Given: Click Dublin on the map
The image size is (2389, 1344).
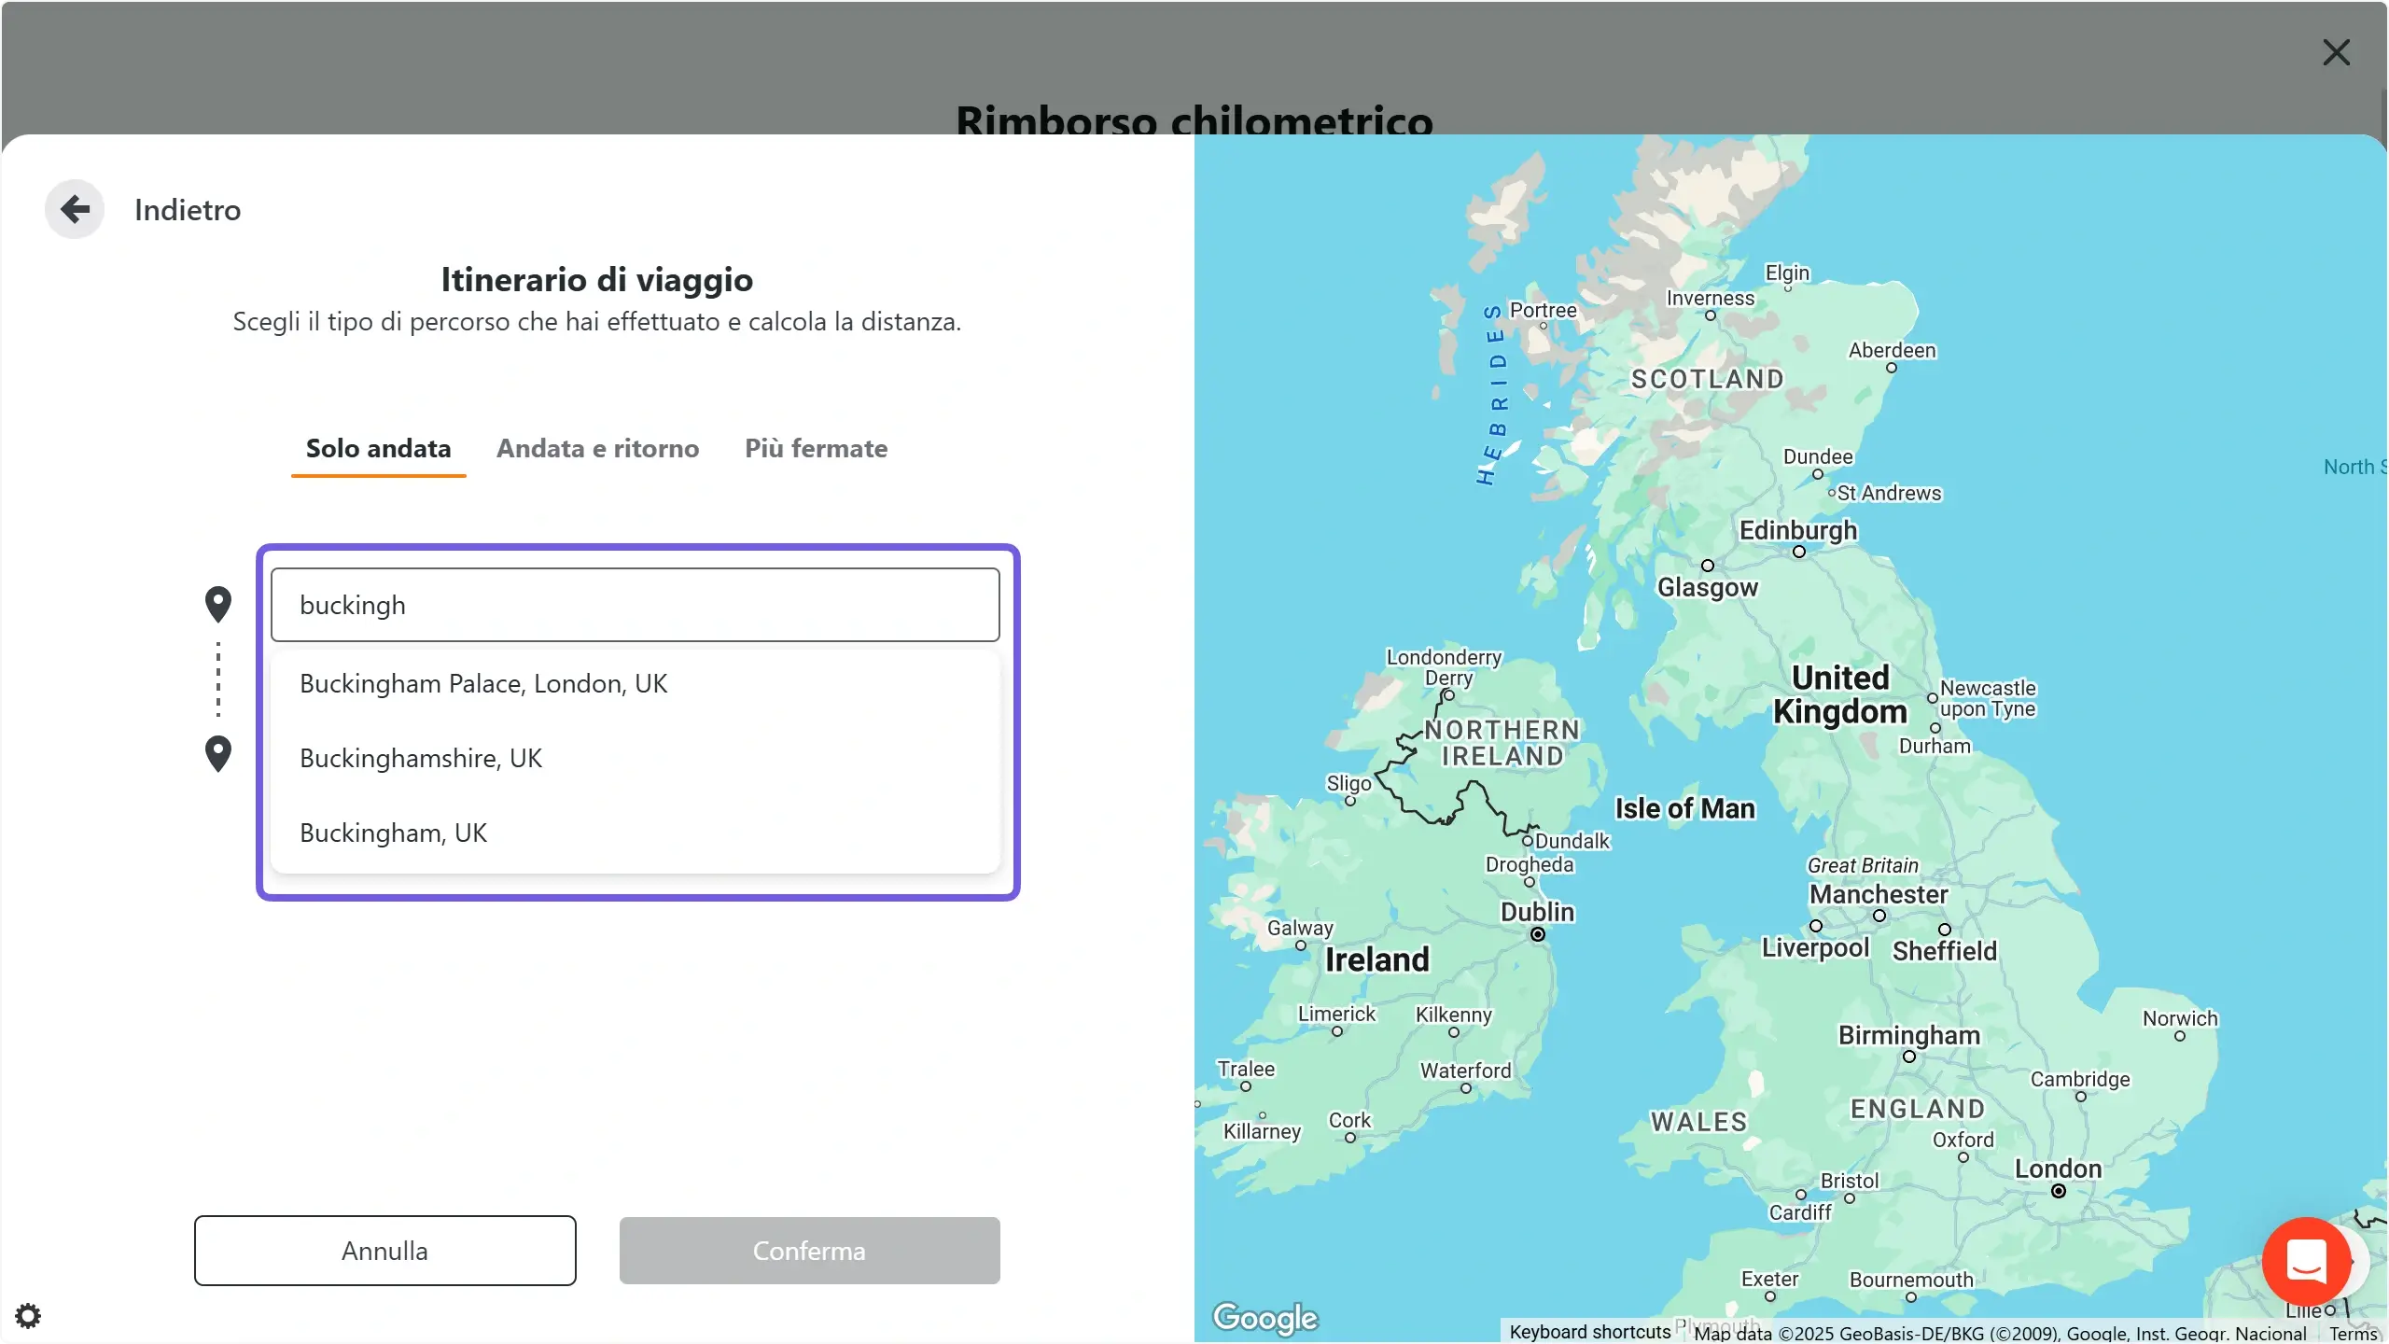Looking at the screenshot, I should click(1537, 912).
